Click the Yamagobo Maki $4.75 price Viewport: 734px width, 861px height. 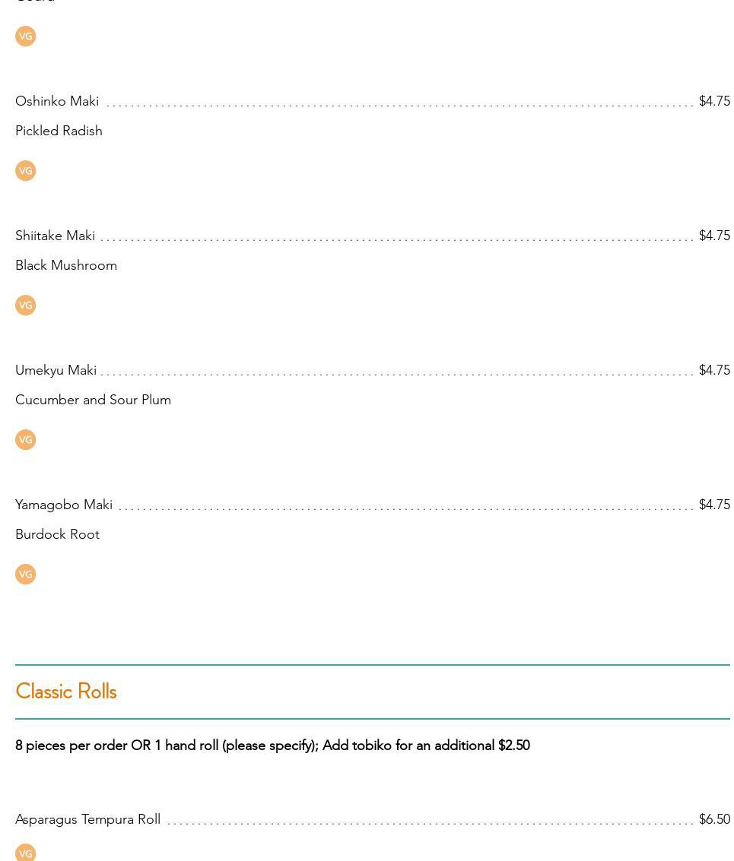point(714,505)
